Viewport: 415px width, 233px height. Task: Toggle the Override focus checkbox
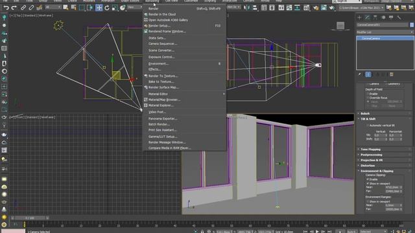tap(368, 98)
